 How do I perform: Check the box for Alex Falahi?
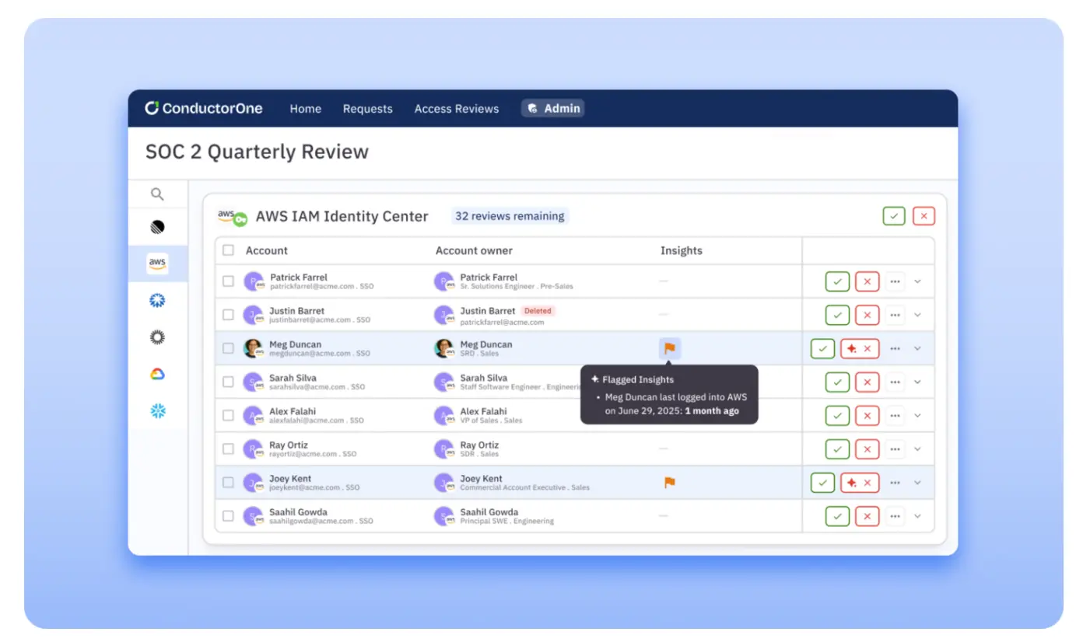pyautogui.click(x=228, y=415)
